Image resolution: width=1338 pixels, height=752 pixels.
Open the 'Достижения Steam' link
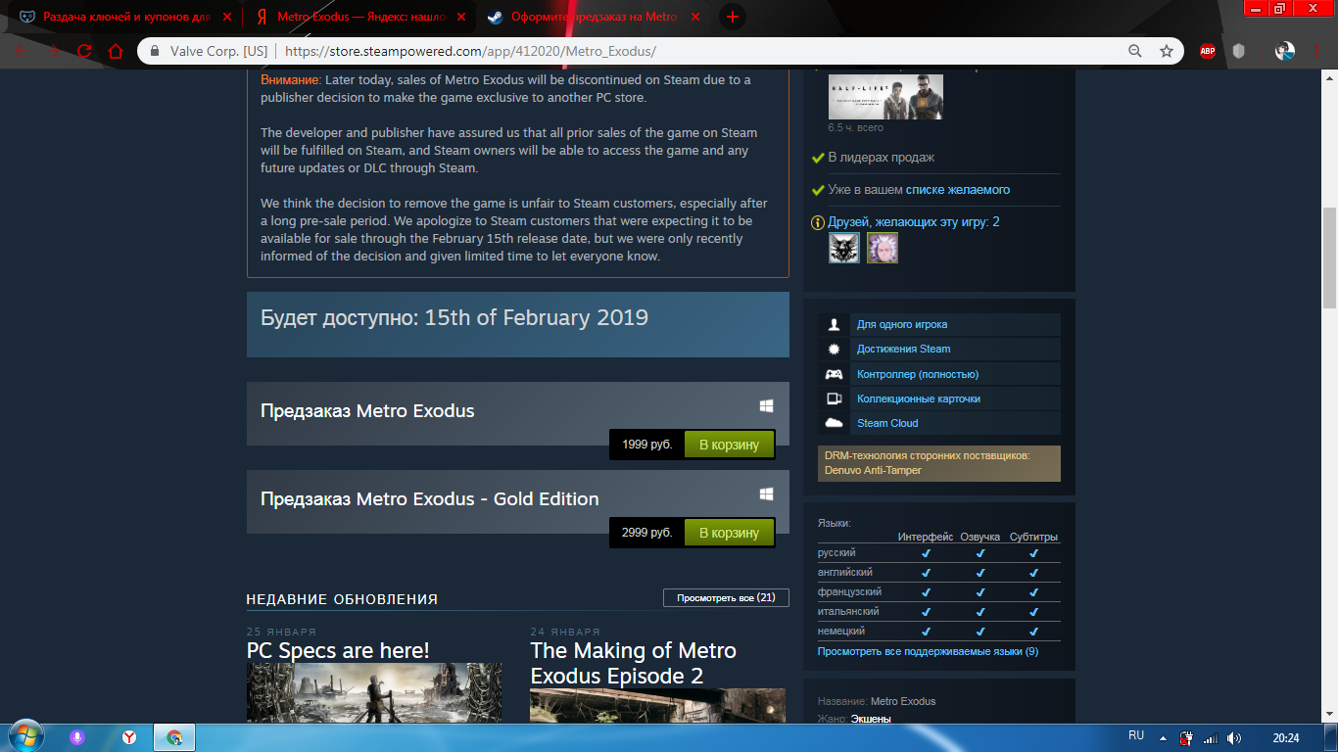(x=903, y=349)
